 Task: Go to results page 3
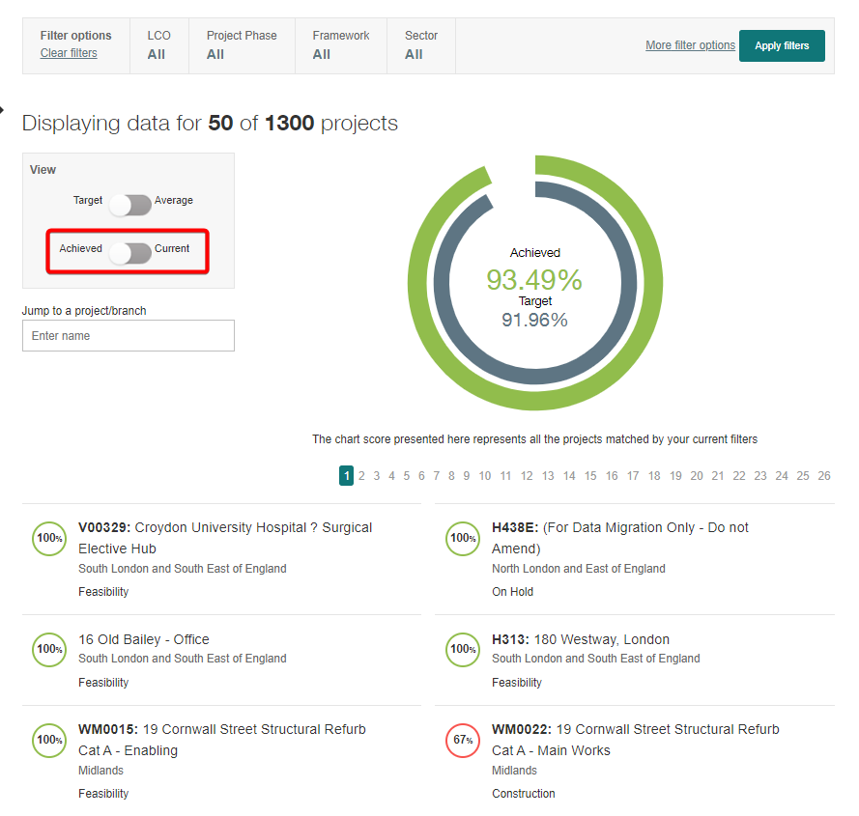[377, 476]
